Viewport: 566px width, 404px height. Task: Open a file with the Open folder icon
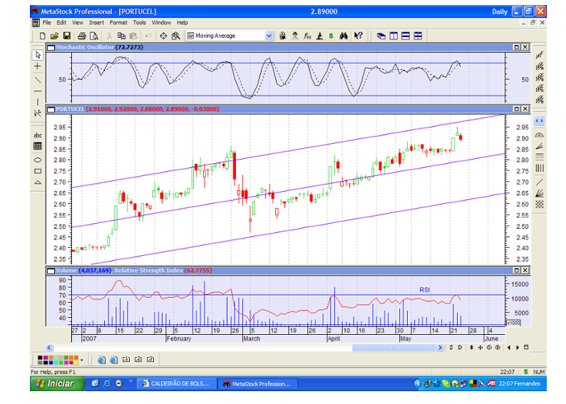click(54, 36)
